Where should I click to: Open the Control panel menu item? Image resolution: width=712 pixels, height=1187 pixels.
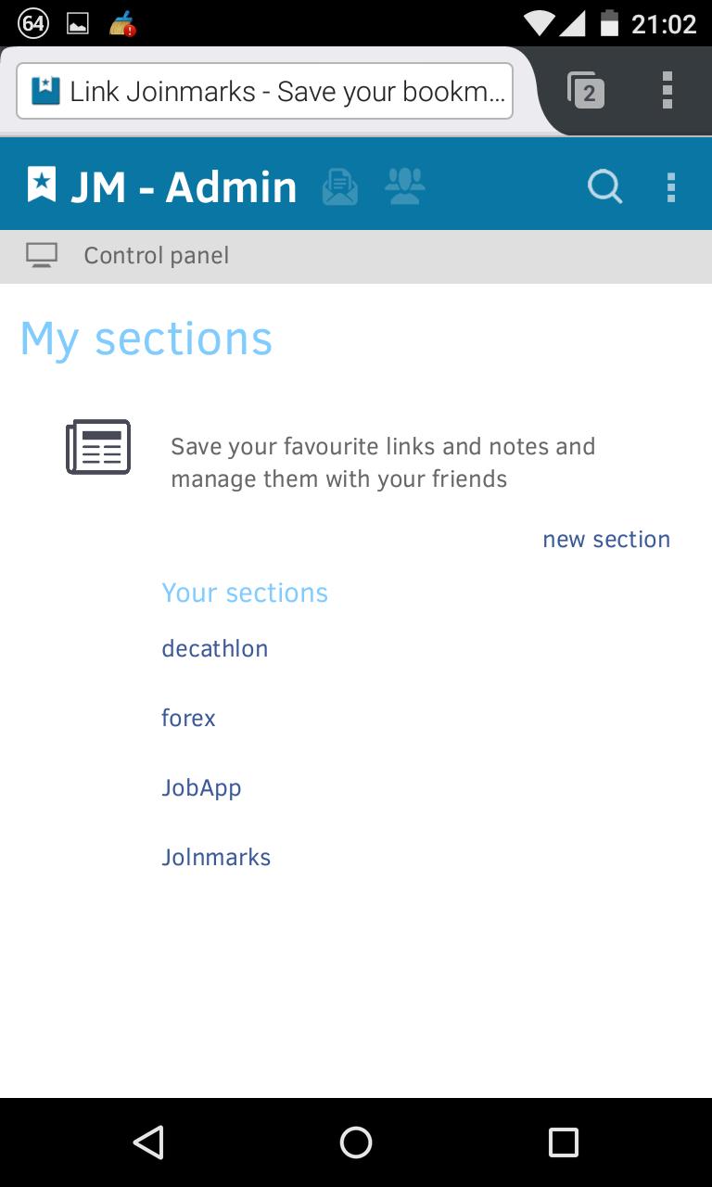pos(156,255)
